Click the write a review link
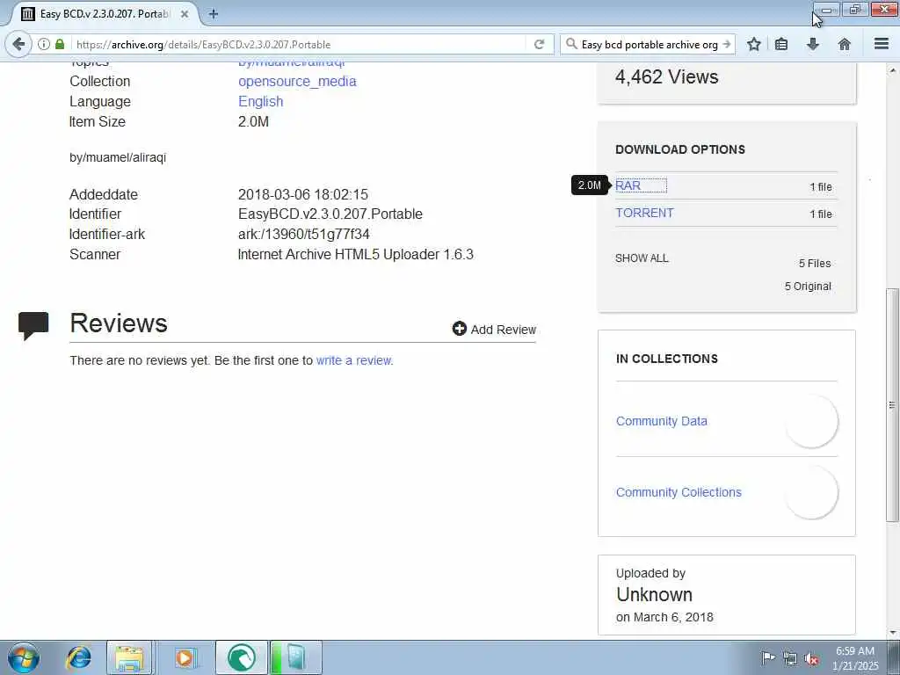The width and height of the screenshot is (900, 675). pyautogui.click(x=353, y=360)
